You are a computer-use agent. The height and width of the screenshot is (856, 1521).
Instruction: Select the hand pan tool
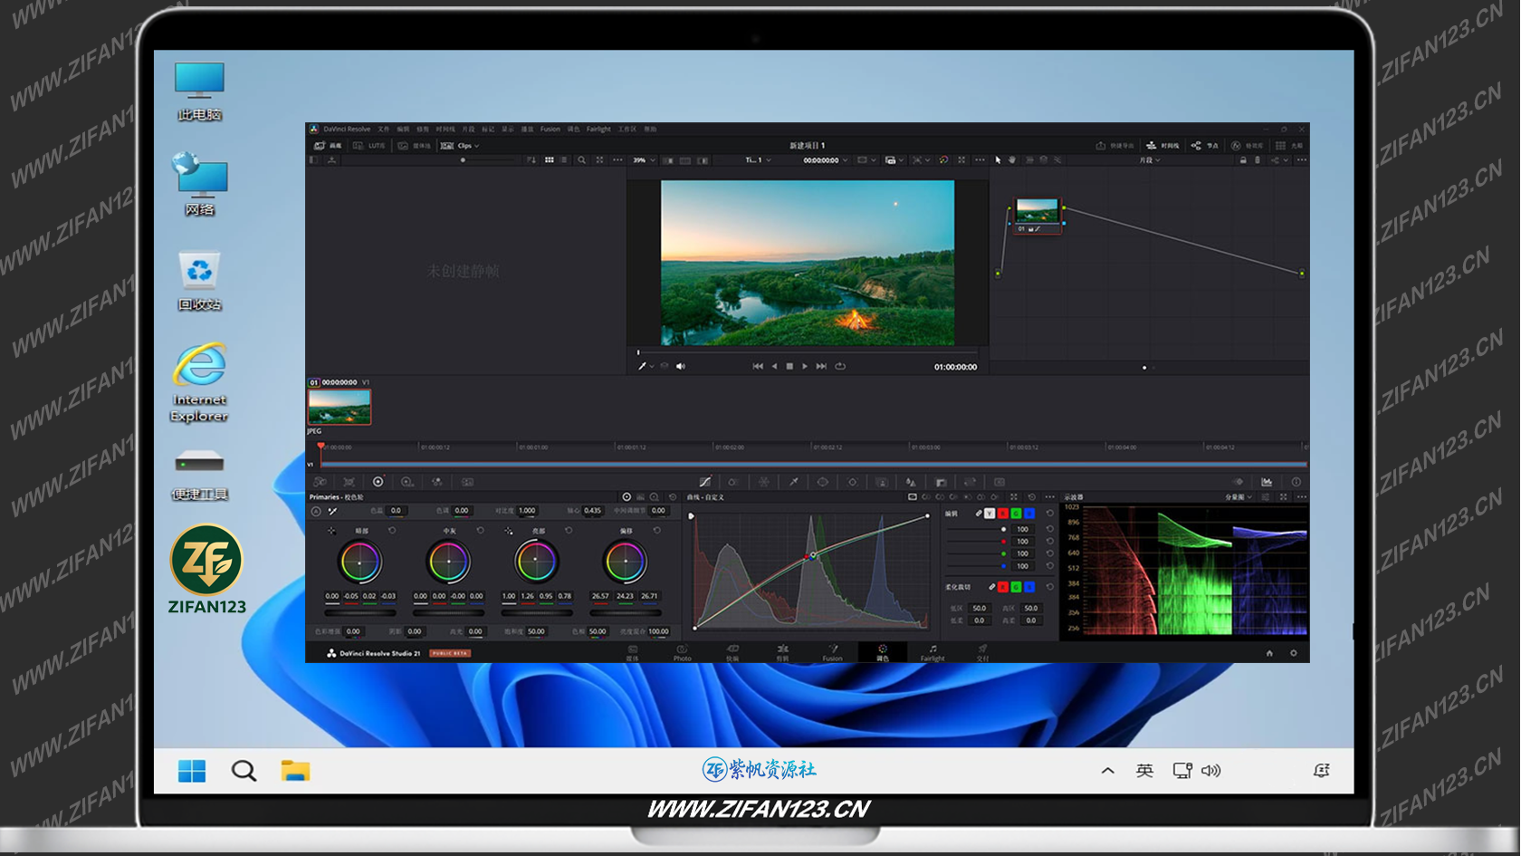tap(1012, 160)
